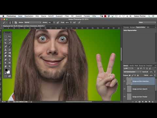157x118 pixels.
Task: Toggle the Dodge and Burn Flecken layer's visibility
Action: [125, 97]
